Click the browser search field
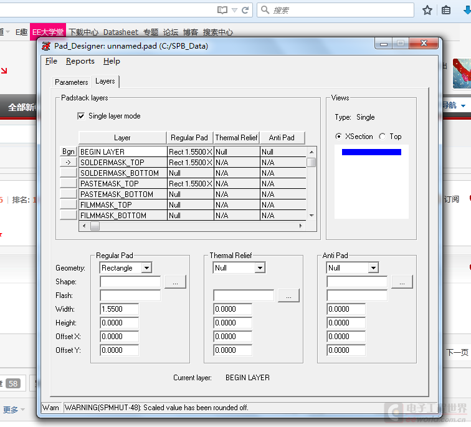Screen dimensions: 471x427 (x=336, y=10)
